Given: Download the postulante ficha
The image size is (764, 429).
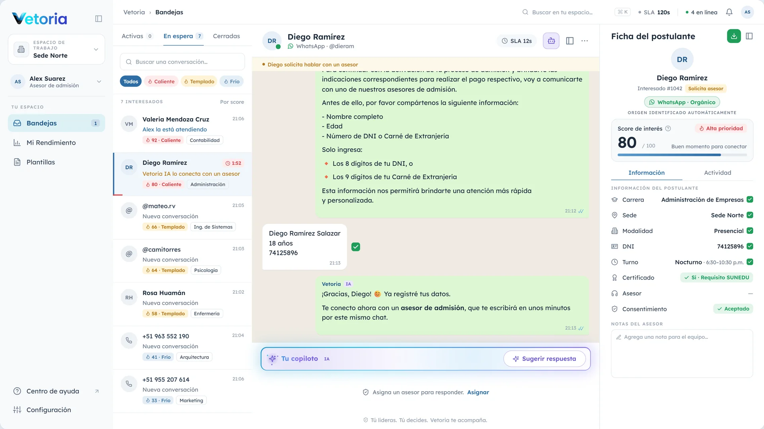Looking at the screenshot, I should click(x=734, y=36).
